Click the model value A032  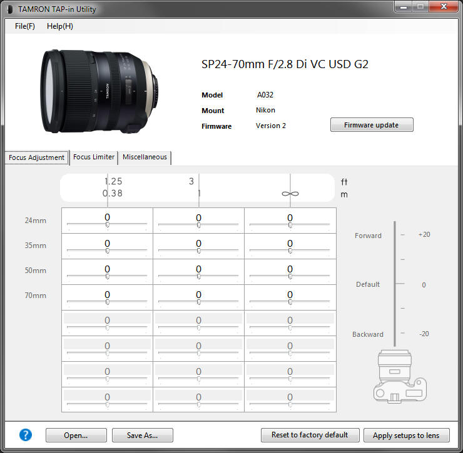click(265, 95)
